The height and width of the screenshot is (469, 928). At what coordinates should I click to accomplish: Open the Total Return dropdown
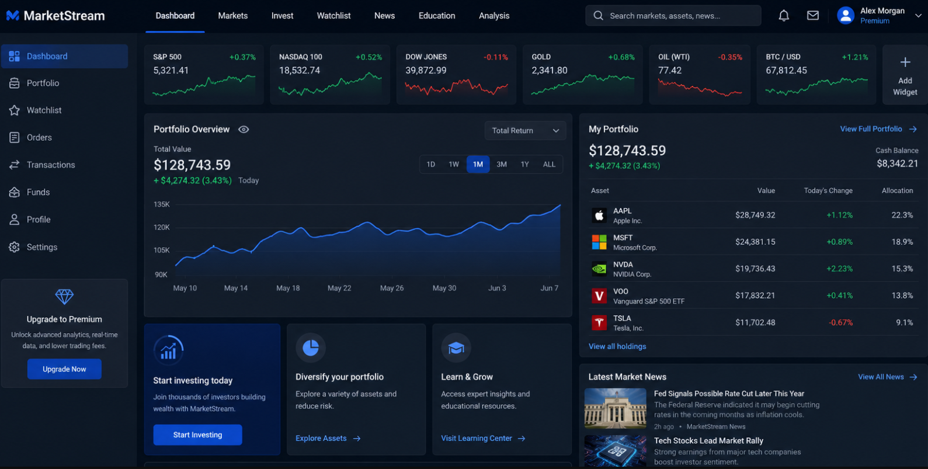[x=525, y=131]
